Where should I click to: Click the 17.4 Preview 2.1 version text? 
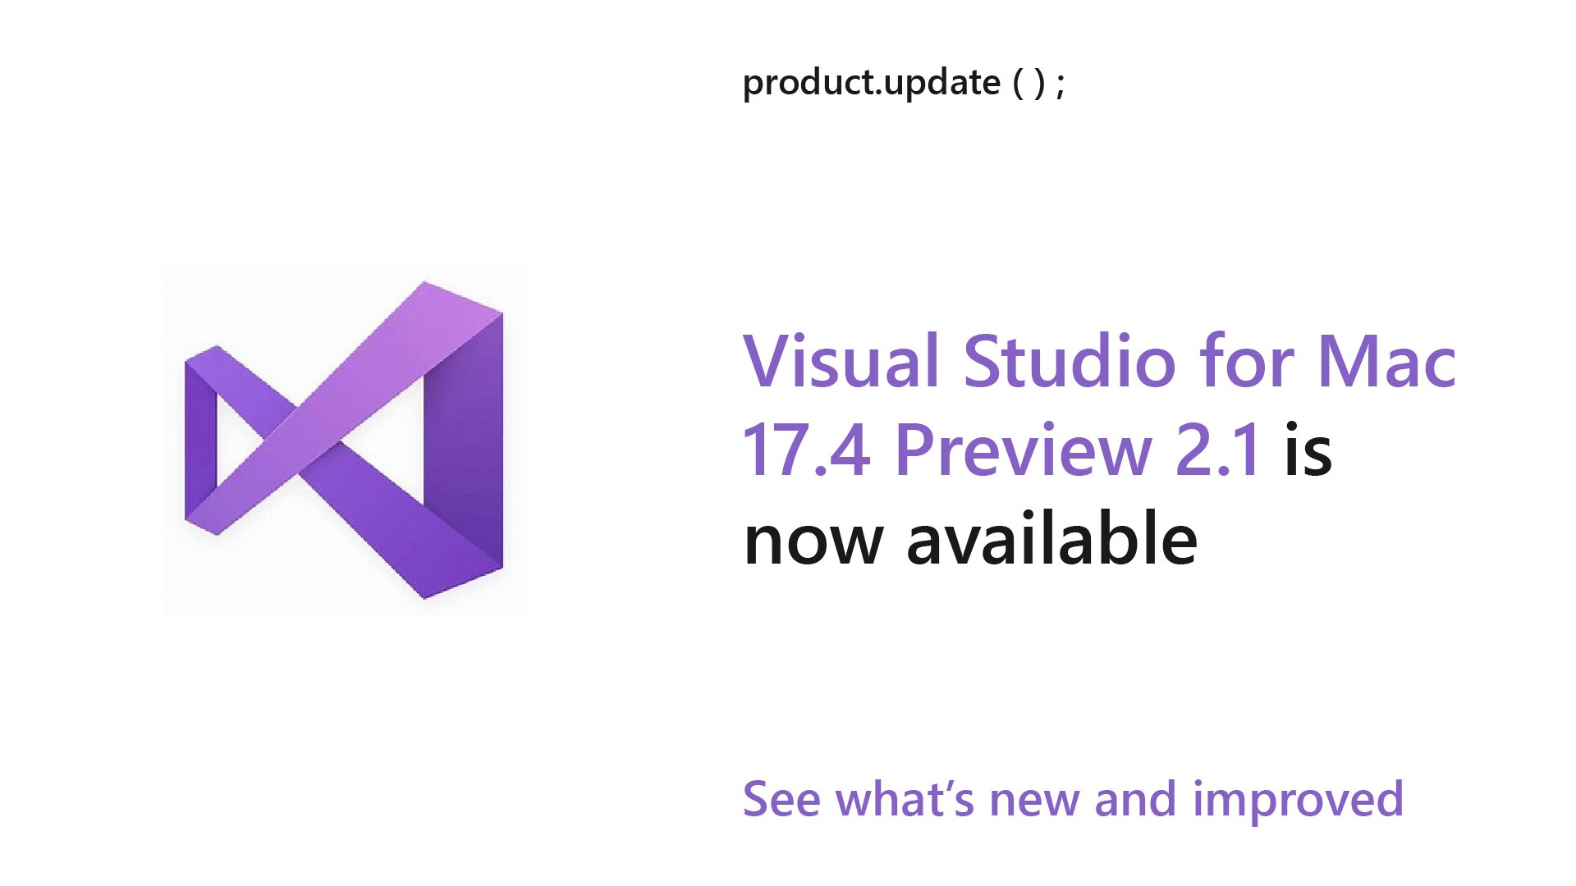pos(1001,450)
